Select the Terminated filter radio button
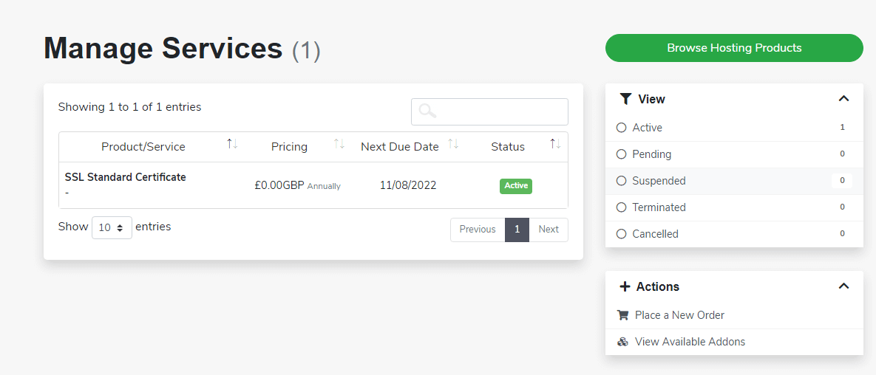Viewport: 876px width, 375px height. [622, 207]
